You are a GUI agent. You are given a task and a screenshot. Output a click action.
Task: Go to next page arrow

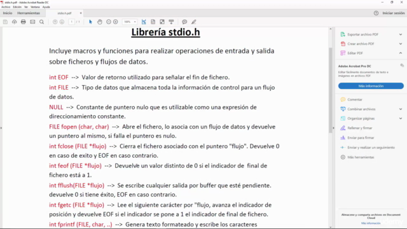(62, 22)
